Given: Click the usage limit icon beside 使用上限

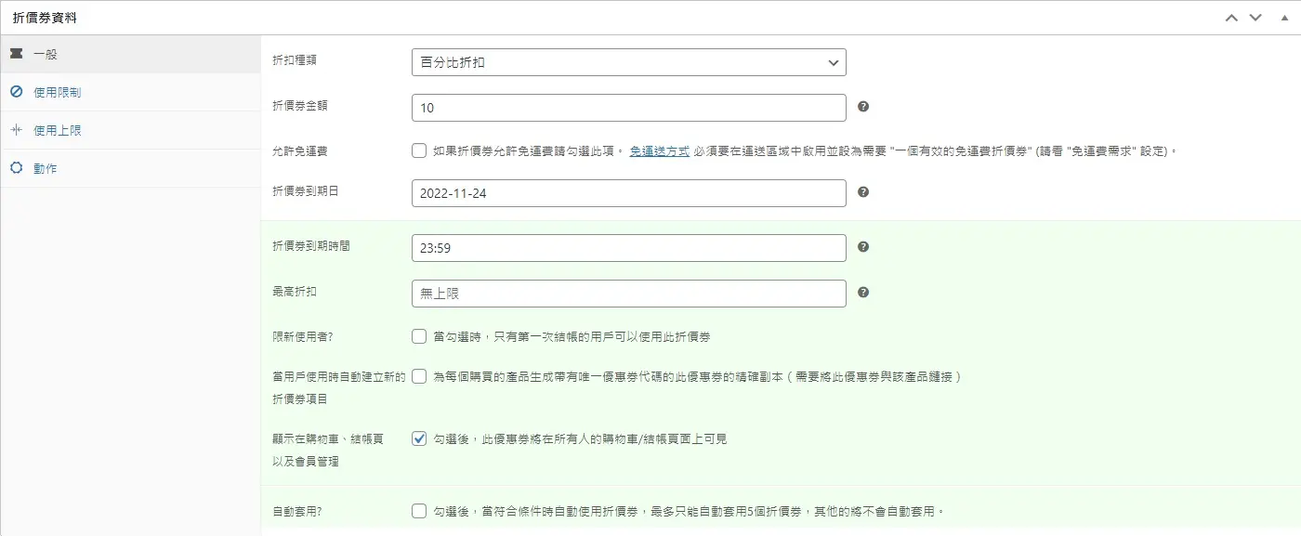Looking at the screenshot, I should [16, 130].
